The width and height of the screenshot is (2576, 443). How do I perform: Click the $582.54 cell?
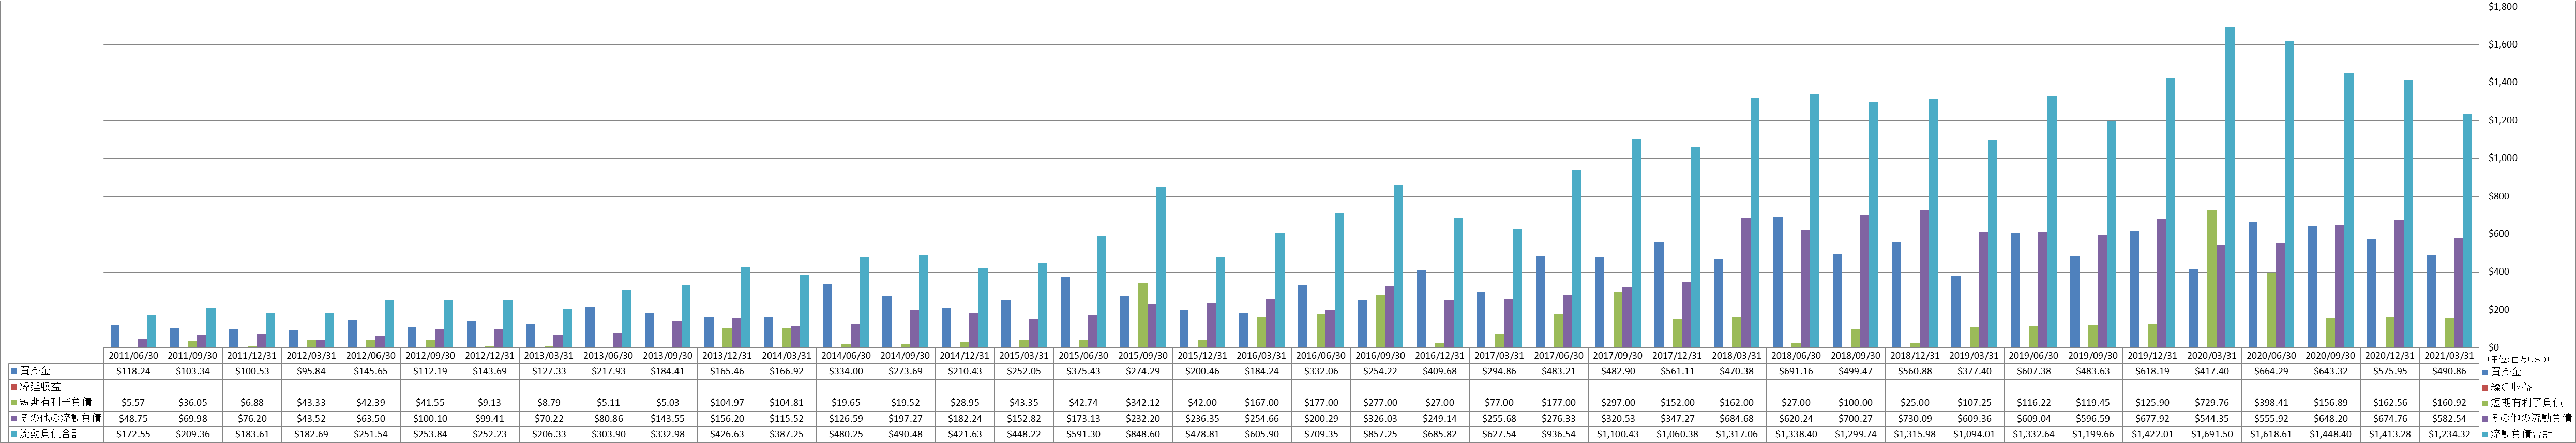coord(2450,419)
